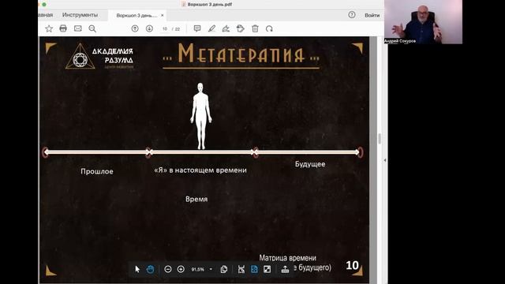The image size is (505, 284).
Task: Click the Матрица времени text
Action: click(287, 258)
